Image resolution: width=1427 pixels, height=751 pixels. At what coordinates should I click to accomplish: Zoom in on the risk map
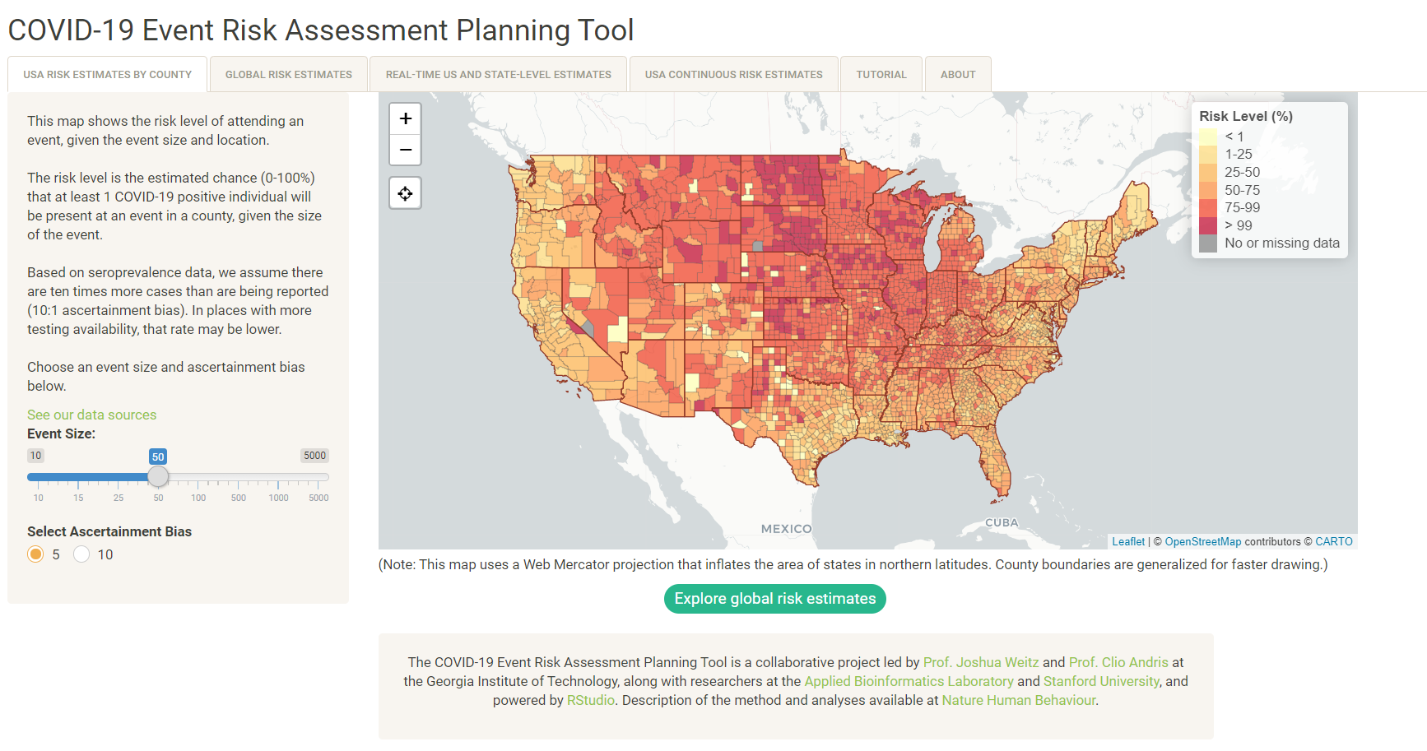pyautogui.click(x=405, y=118)
